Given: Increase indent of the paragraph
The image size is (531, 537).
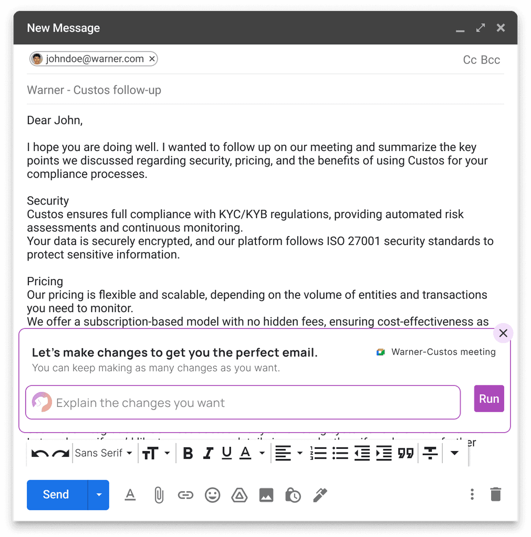Looking at the screenshot, I should tap(384, 453).
